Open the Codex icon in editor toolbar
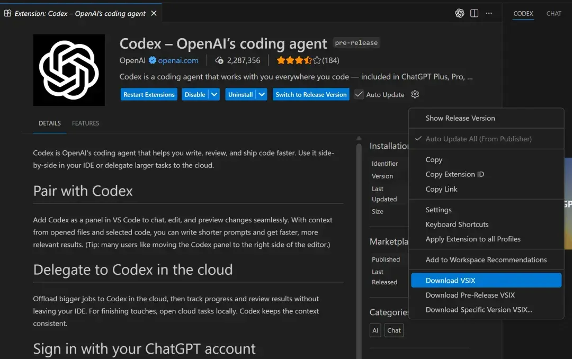The width and height of the screenshot is (572, 359). (460, 13)
